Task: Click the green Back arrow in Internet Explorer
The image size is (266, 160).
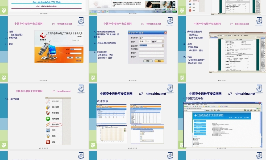Action: point(185,106)
